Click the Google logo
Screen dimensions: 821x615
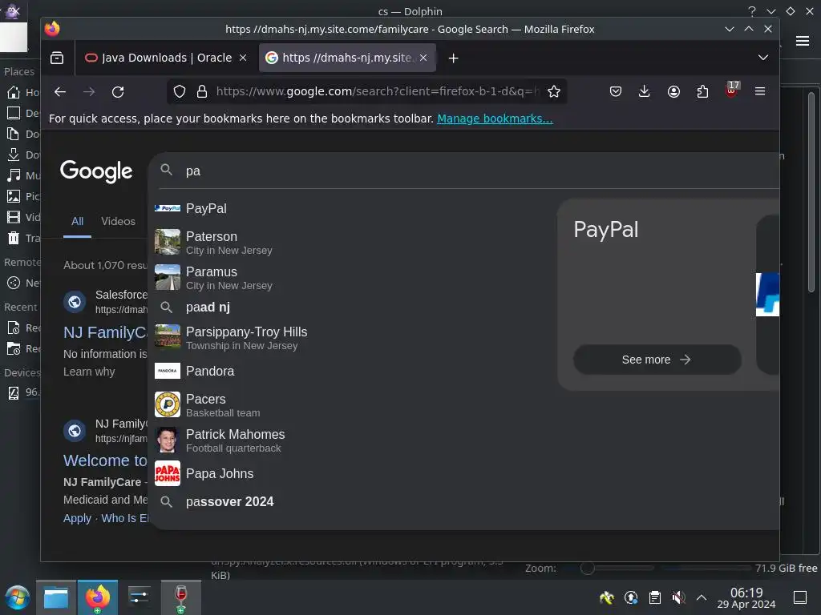[x=96, y=171]
